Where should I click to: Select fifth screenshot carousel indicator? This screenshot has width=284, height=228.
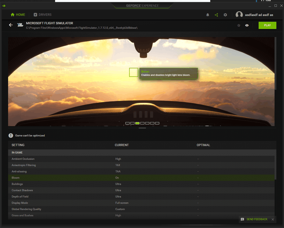pos(147,123)
